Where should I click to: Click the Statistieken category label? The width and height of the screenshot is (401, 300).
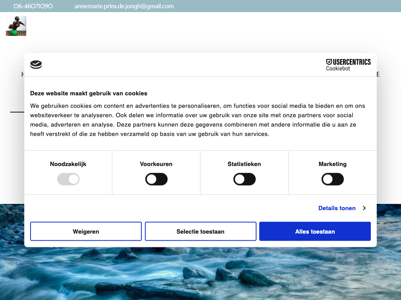tap(244, 164)
